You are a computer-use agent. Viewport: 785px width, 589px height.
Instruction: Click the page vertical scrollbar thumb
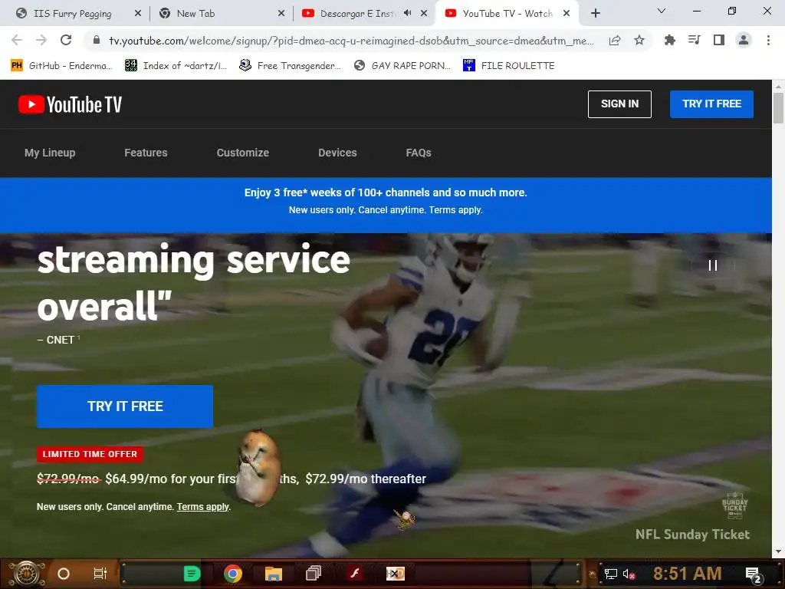(778, 107)
